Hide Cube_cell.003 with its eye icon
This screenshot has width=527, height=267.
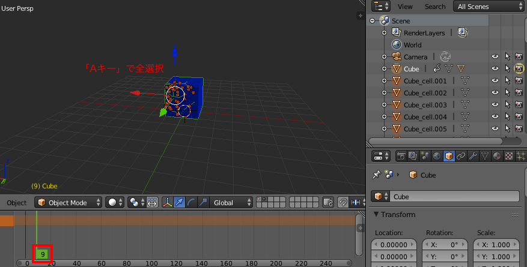pos(495,104)
